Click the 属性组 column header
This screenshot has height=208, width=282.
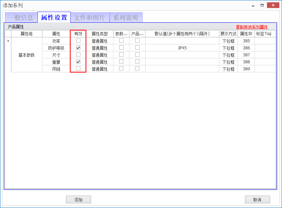[27, 34]
